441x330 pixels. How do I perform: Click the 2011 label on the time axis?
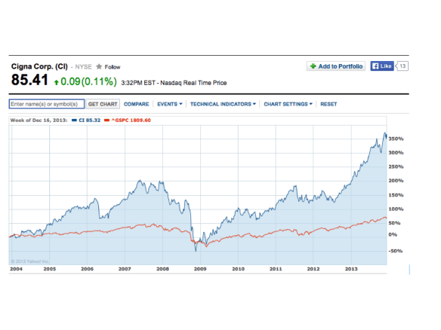(276, 269)
